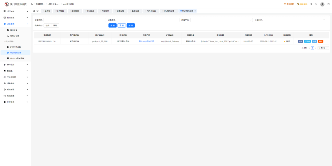Viewport: 332px width, 166px height.
Task: Open Modbus网关设备 in the sidebar
Action: (x=17, y=58)
